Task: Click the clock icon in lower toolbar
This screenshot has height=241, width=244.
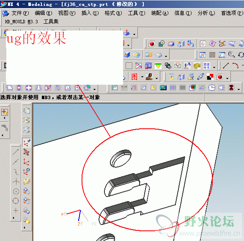Action: pos(212,88)
